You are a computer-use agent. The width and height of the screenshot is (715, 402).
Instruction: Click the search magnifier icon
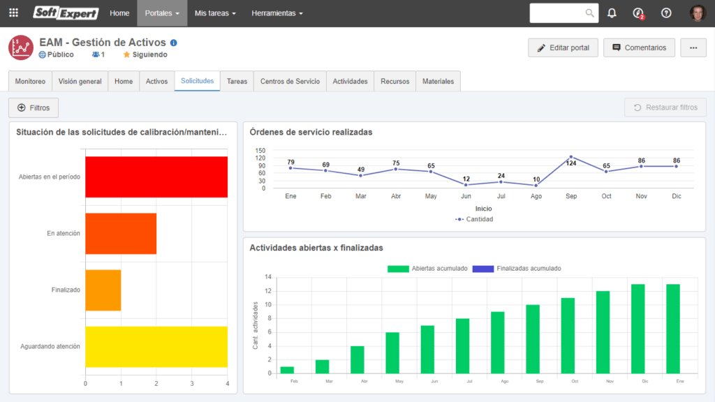[589, 13]
